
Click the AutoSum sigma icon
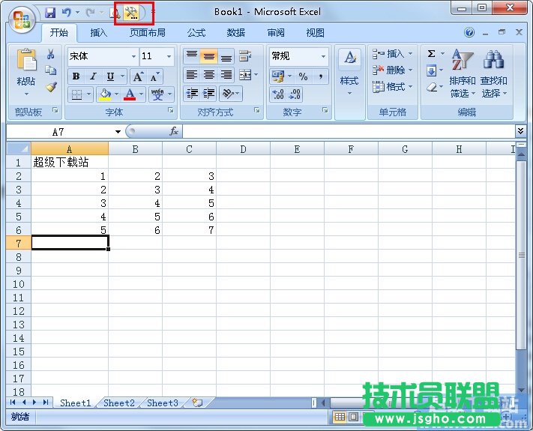[x=432, y=54]
